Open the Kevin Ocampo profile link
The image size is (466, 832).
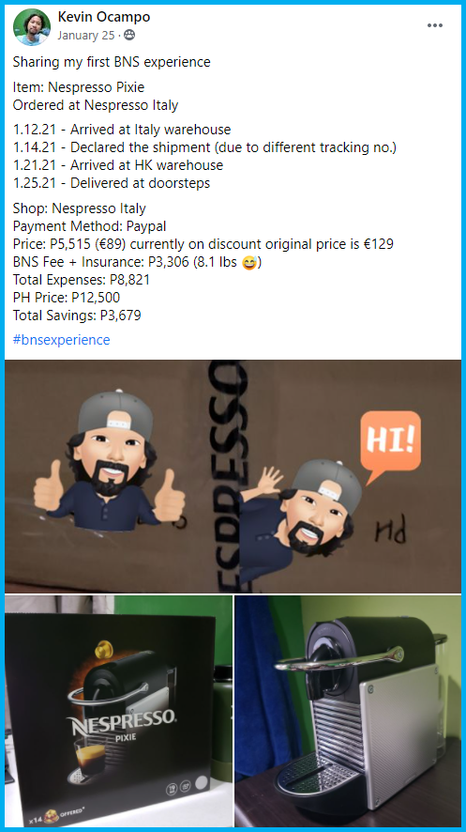click(104, 17)
